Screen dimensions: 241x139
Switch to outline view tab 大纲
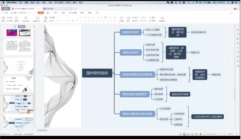(x=14, y=26)
